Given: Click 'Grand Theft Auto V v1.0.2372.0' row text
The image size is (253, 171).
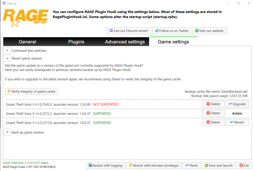Looking at the screenshot, I should 48,123.
